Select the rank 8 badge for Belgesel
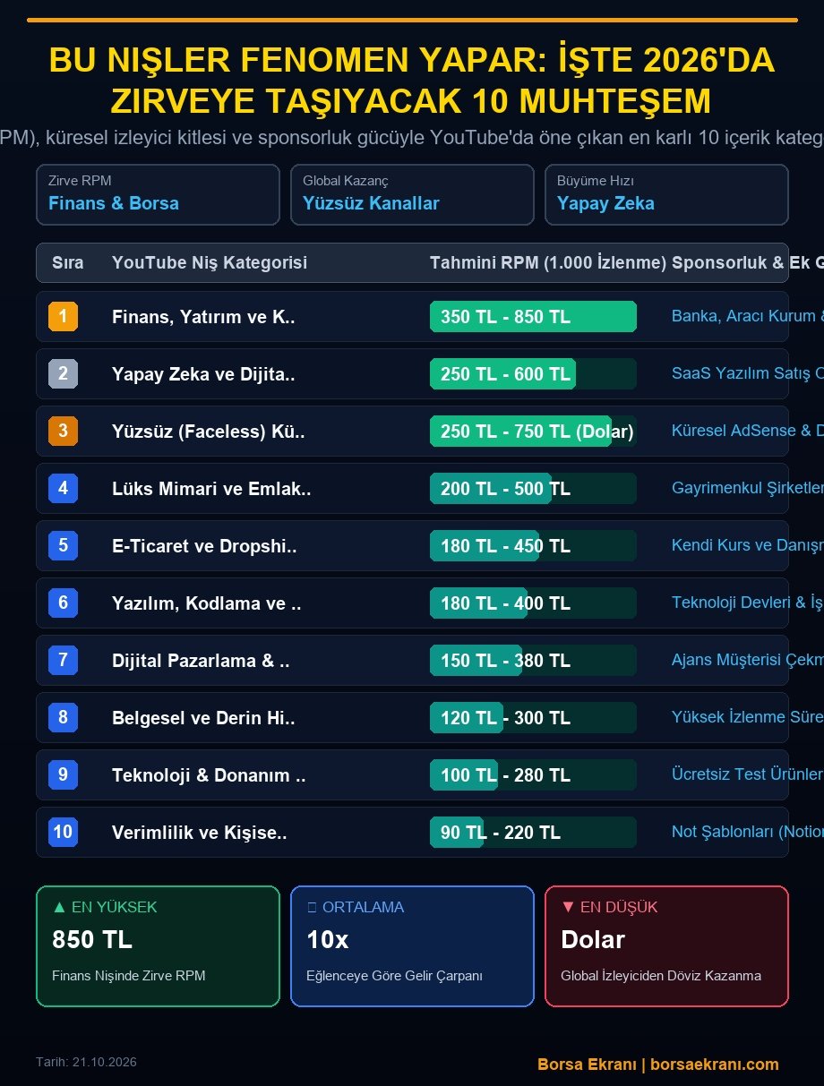The width and height of the screenshot is (824, 1086). point(63,717)
